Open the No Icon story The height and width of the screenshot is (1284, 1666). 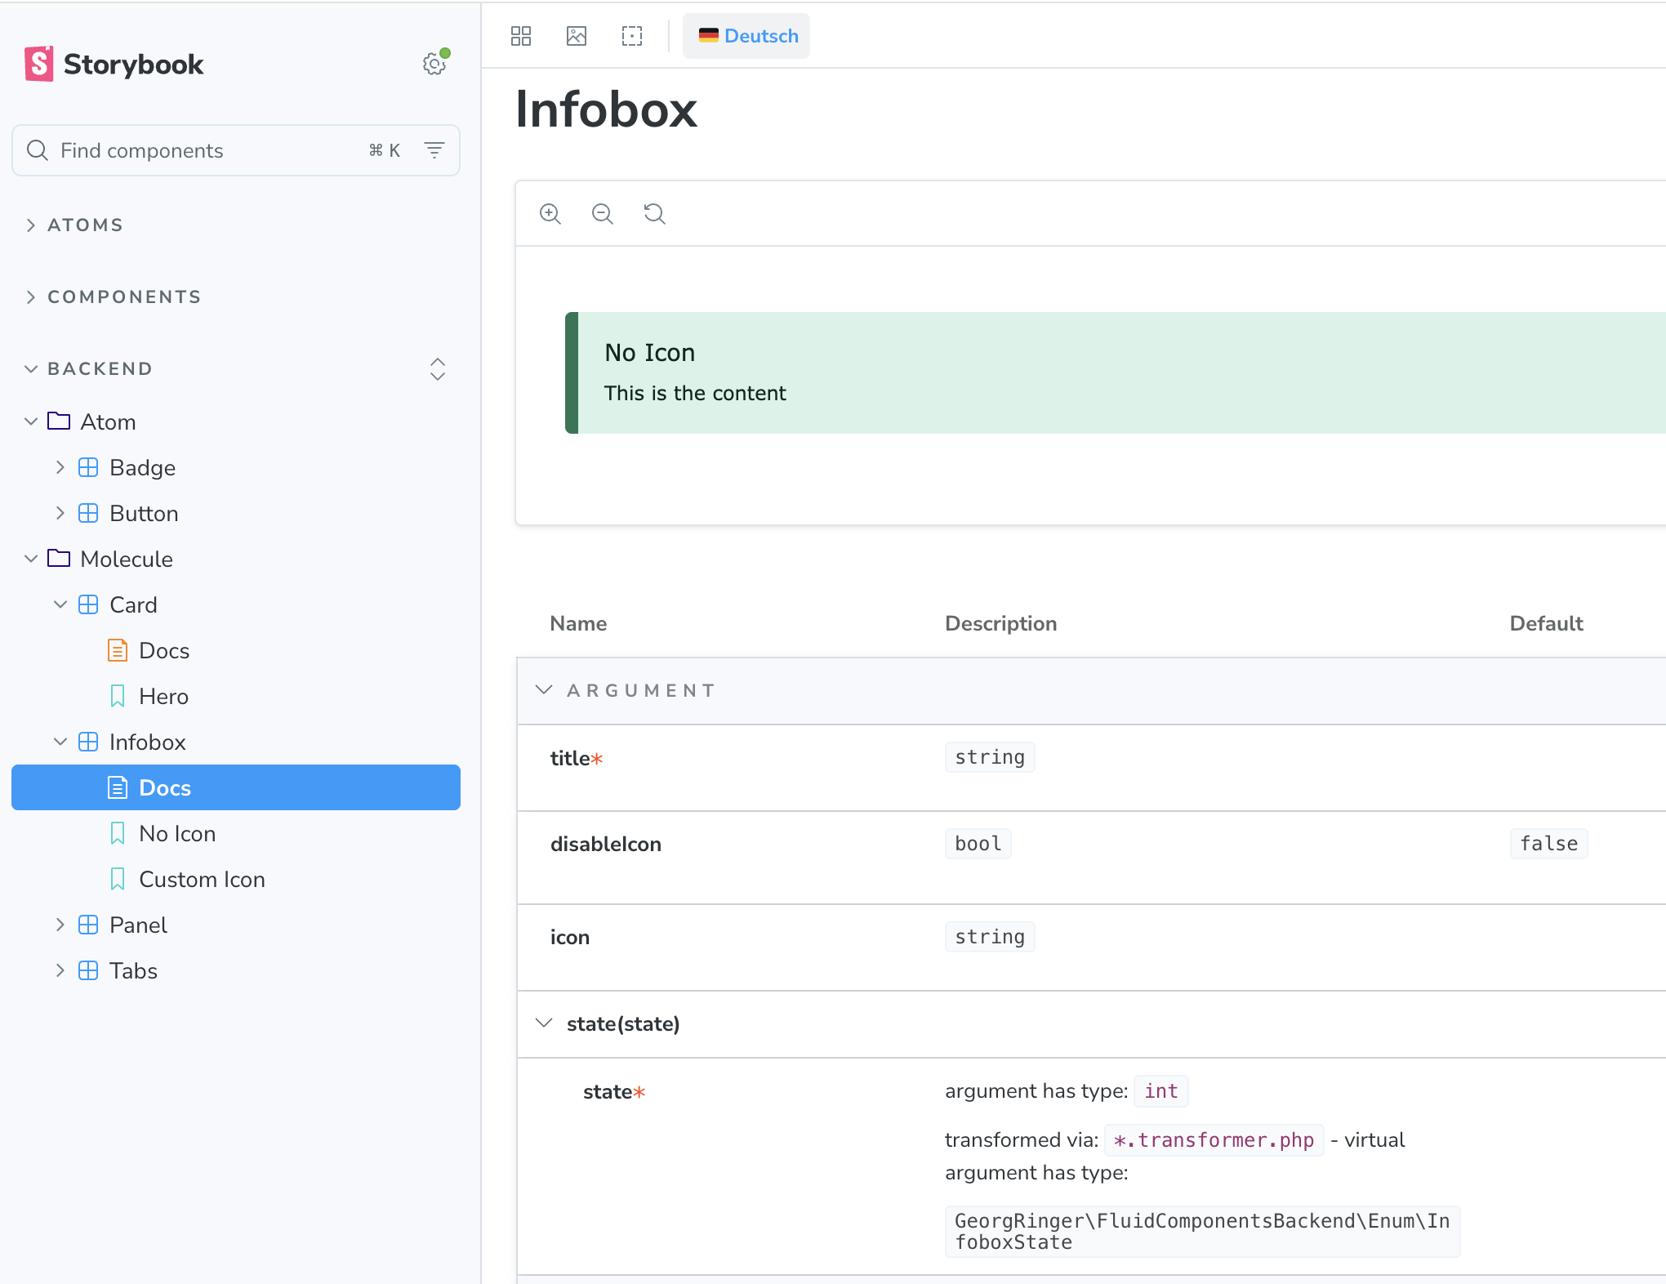[x=176, y=833]
